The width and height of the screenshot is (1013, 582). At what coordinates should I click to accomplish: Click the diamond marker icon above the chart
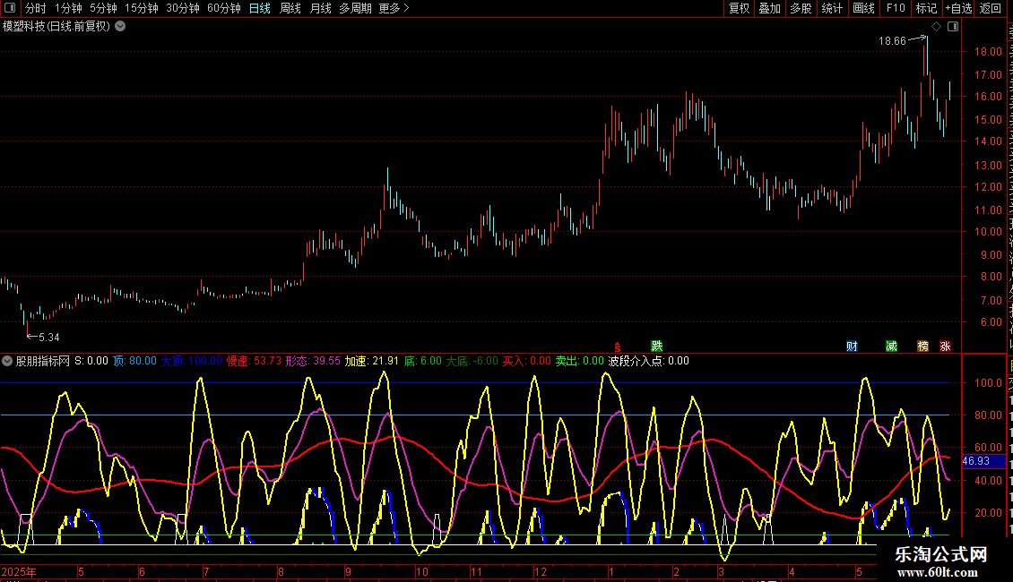point(936,27)
